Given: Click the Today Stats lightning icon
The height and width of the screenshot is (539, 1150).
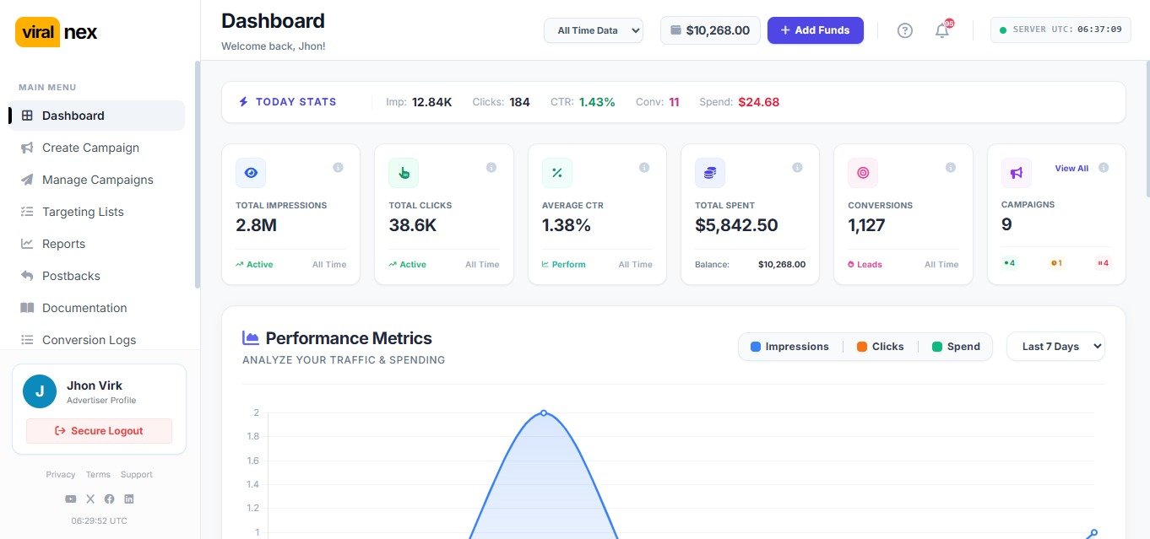Looking at the screenshot, I should 243,102.
